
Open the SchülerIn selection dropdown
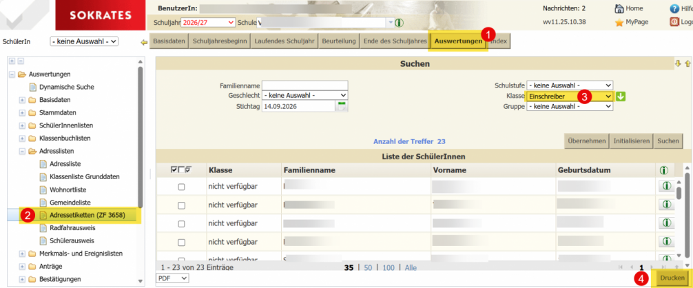tap(85, 41)
